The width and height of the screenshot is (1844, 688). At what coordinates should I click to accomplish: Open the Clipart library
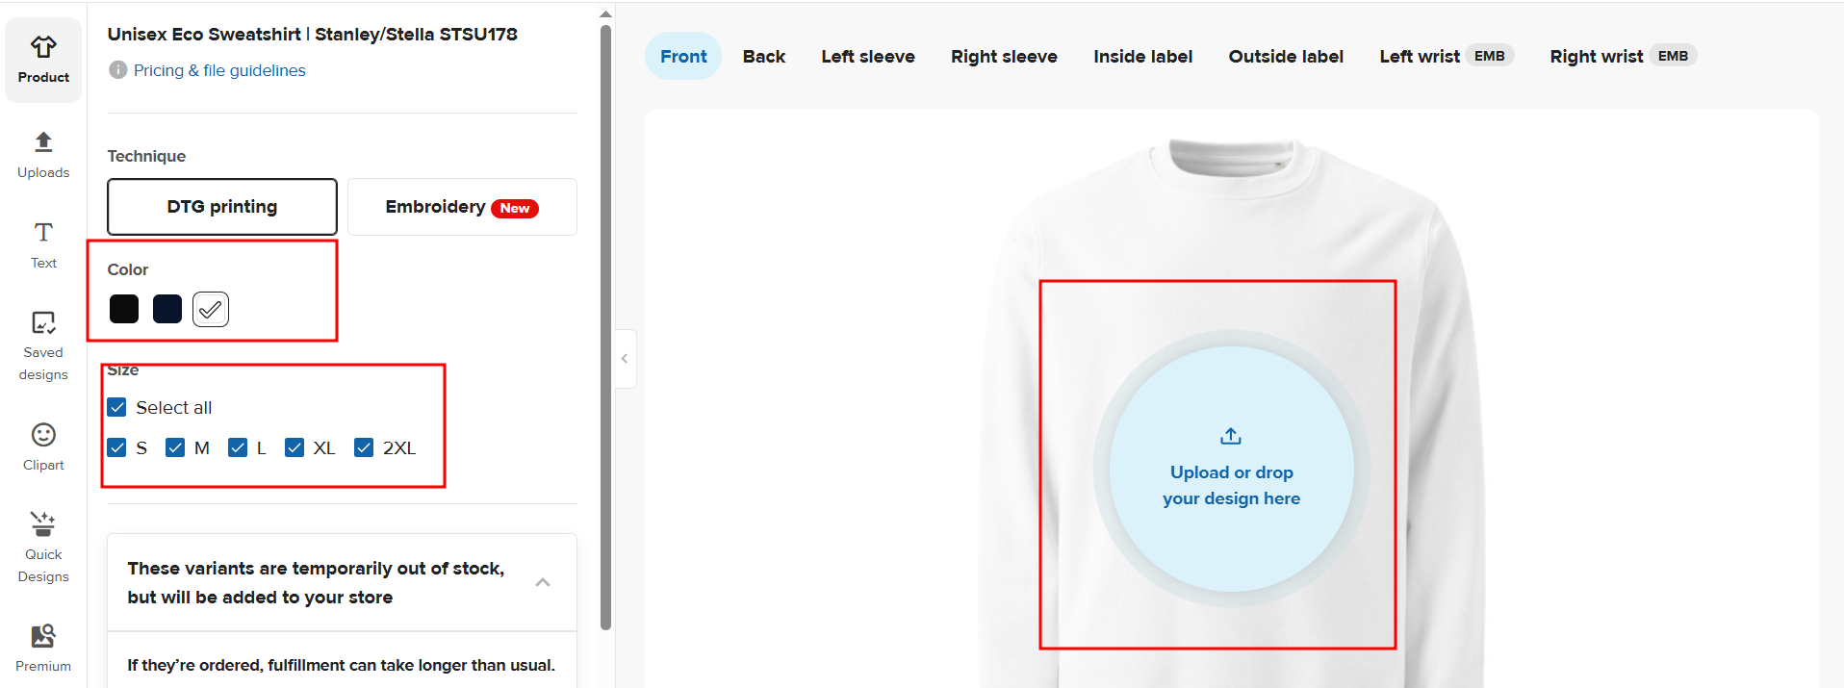click(43, 447)
